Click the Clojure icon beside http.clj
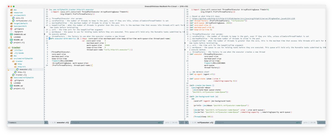Image resolution: width=333 pixels, height=136 pixels. (x=15, y=72)
